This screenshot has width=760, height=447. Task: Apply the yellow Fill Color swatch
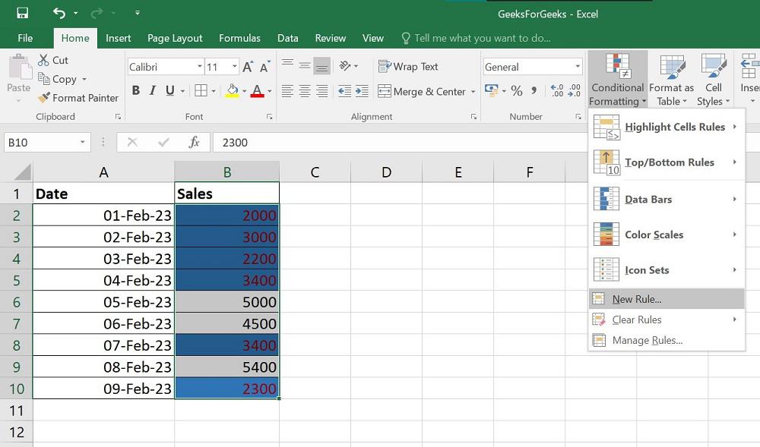tap(232, 90)
